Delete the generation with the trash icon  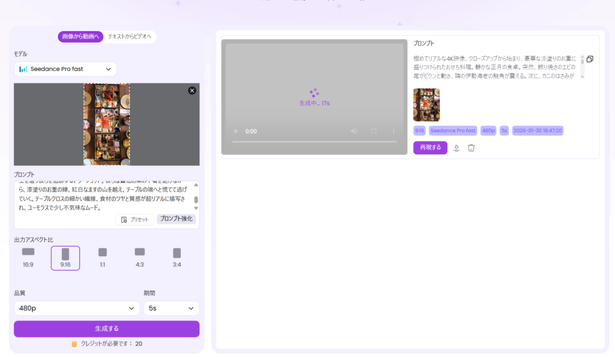tap(471, 148)
